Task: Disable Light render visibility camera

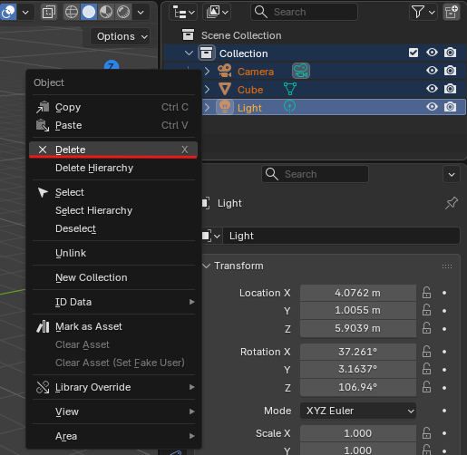Action: pos(450,107)
